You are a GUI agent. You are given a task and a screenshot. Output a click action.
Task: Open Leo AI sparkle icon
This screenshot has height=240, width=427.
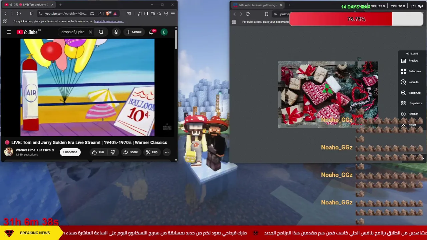(x=159, y=14)
